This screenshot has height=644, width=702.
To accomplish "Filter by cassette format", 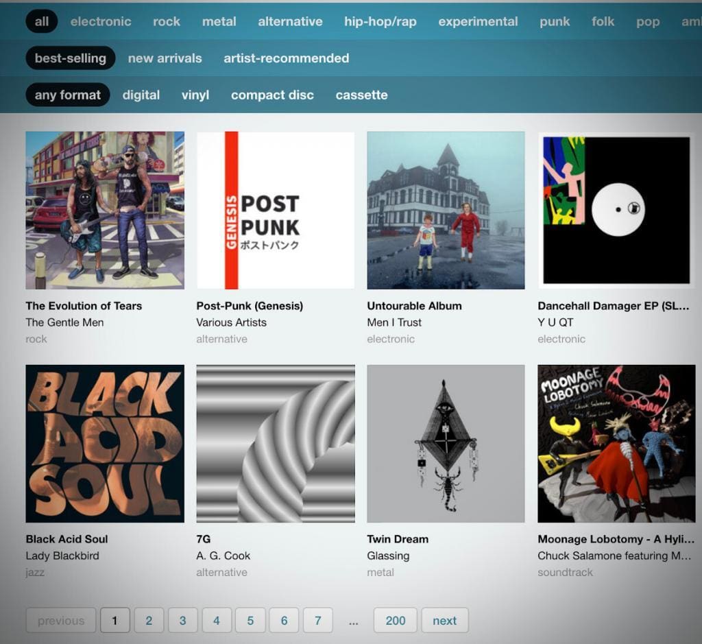I will point(361,95).
